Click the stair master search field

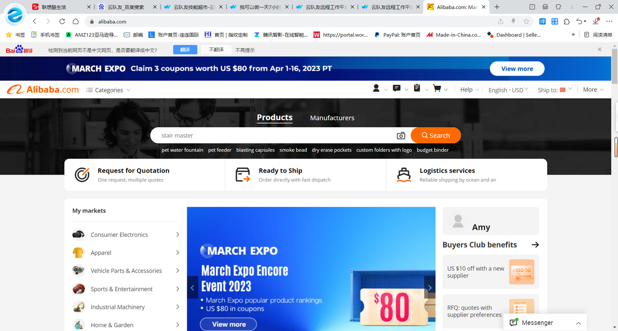[274, 136]
